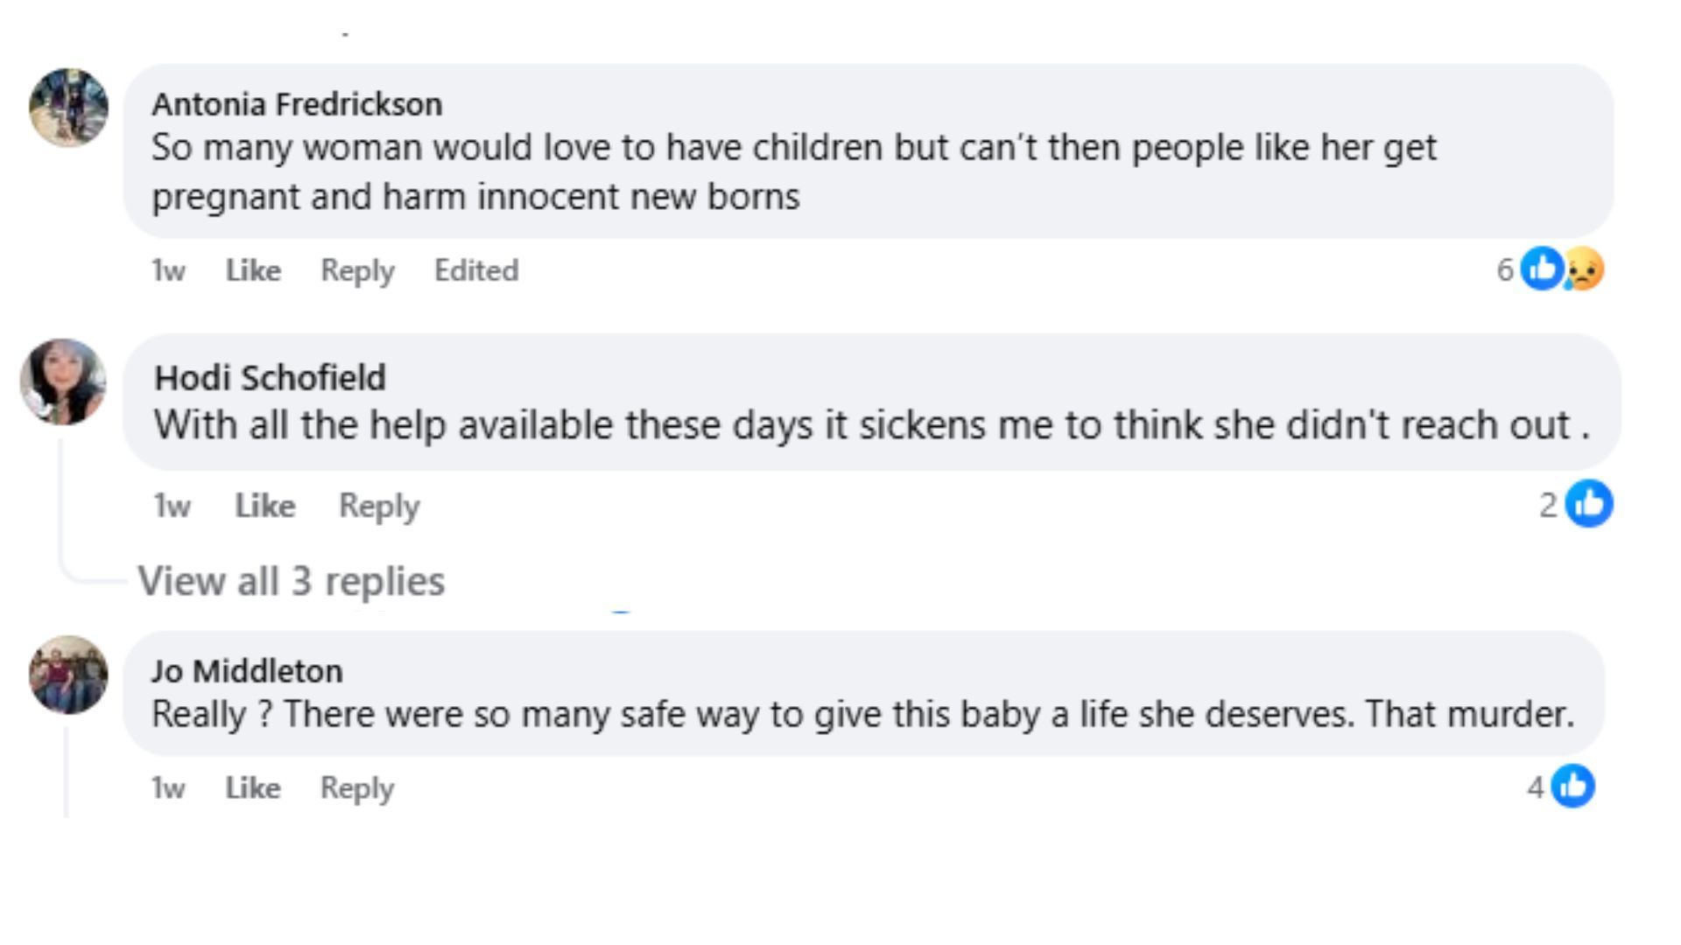This screenshot has width=1681, height=945.
Task: Click the like reaction icon on Jo's comment
Action: click(1572, 786)
